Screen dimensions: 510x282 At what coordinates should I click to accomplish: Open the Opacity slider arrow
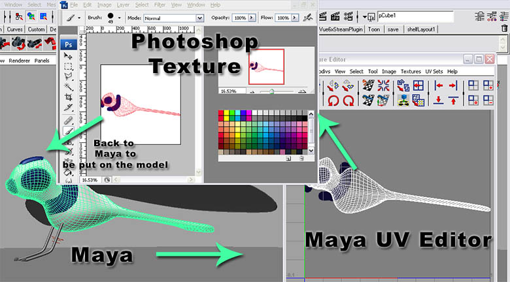point(252,18)
